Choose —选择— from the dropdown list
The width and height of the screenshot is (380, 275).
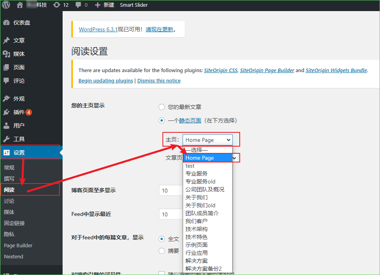click(208, 150)
